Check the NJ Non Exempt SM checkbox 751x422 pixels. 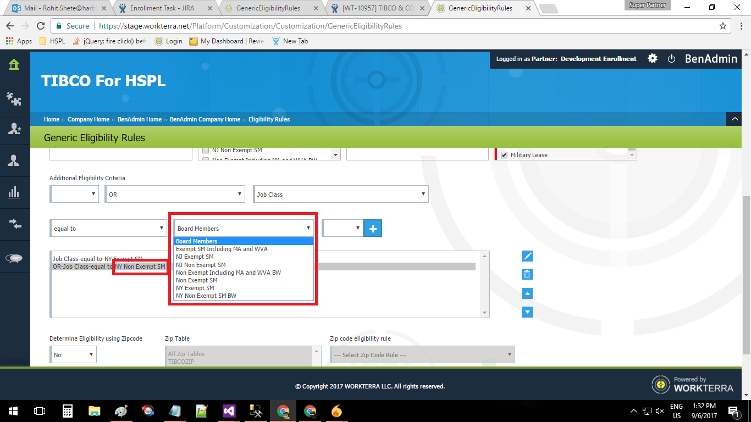(206, 150)
